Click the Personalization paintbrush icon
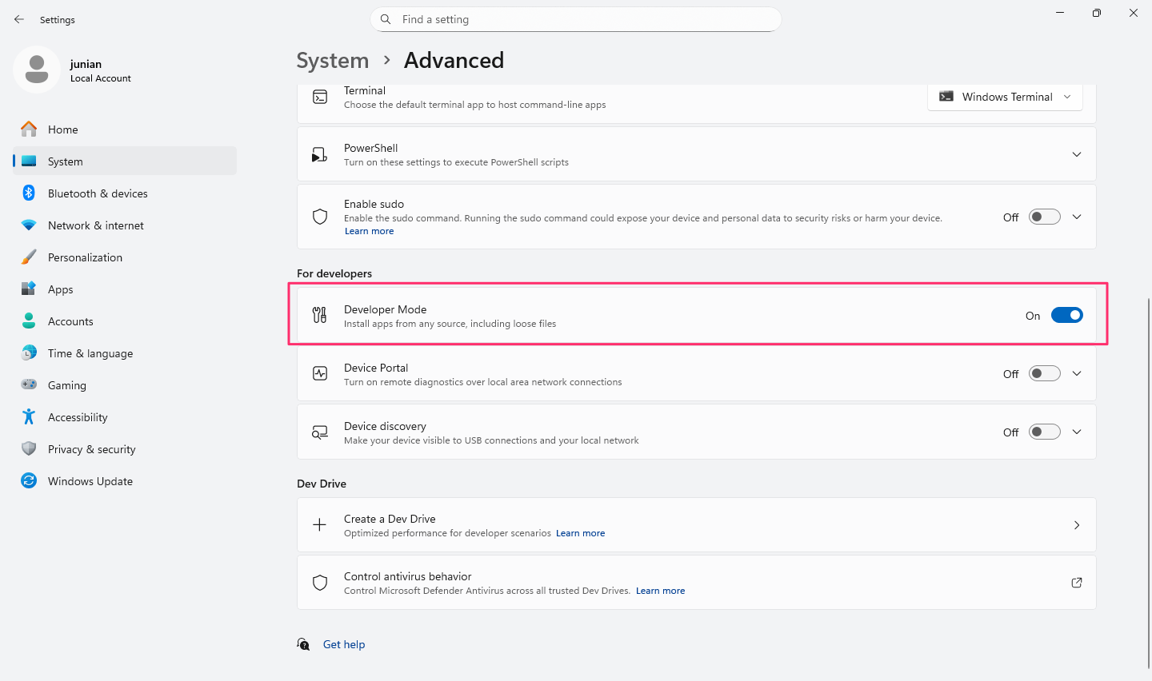Screen dimensions: 1152x681 click(29, 257)
